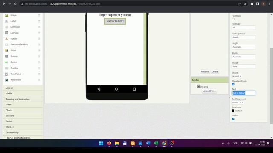The width and height of the screenshot is (273, 153).
Task: Uncheck the ShowFeedback checkbox
Action: 233,84
